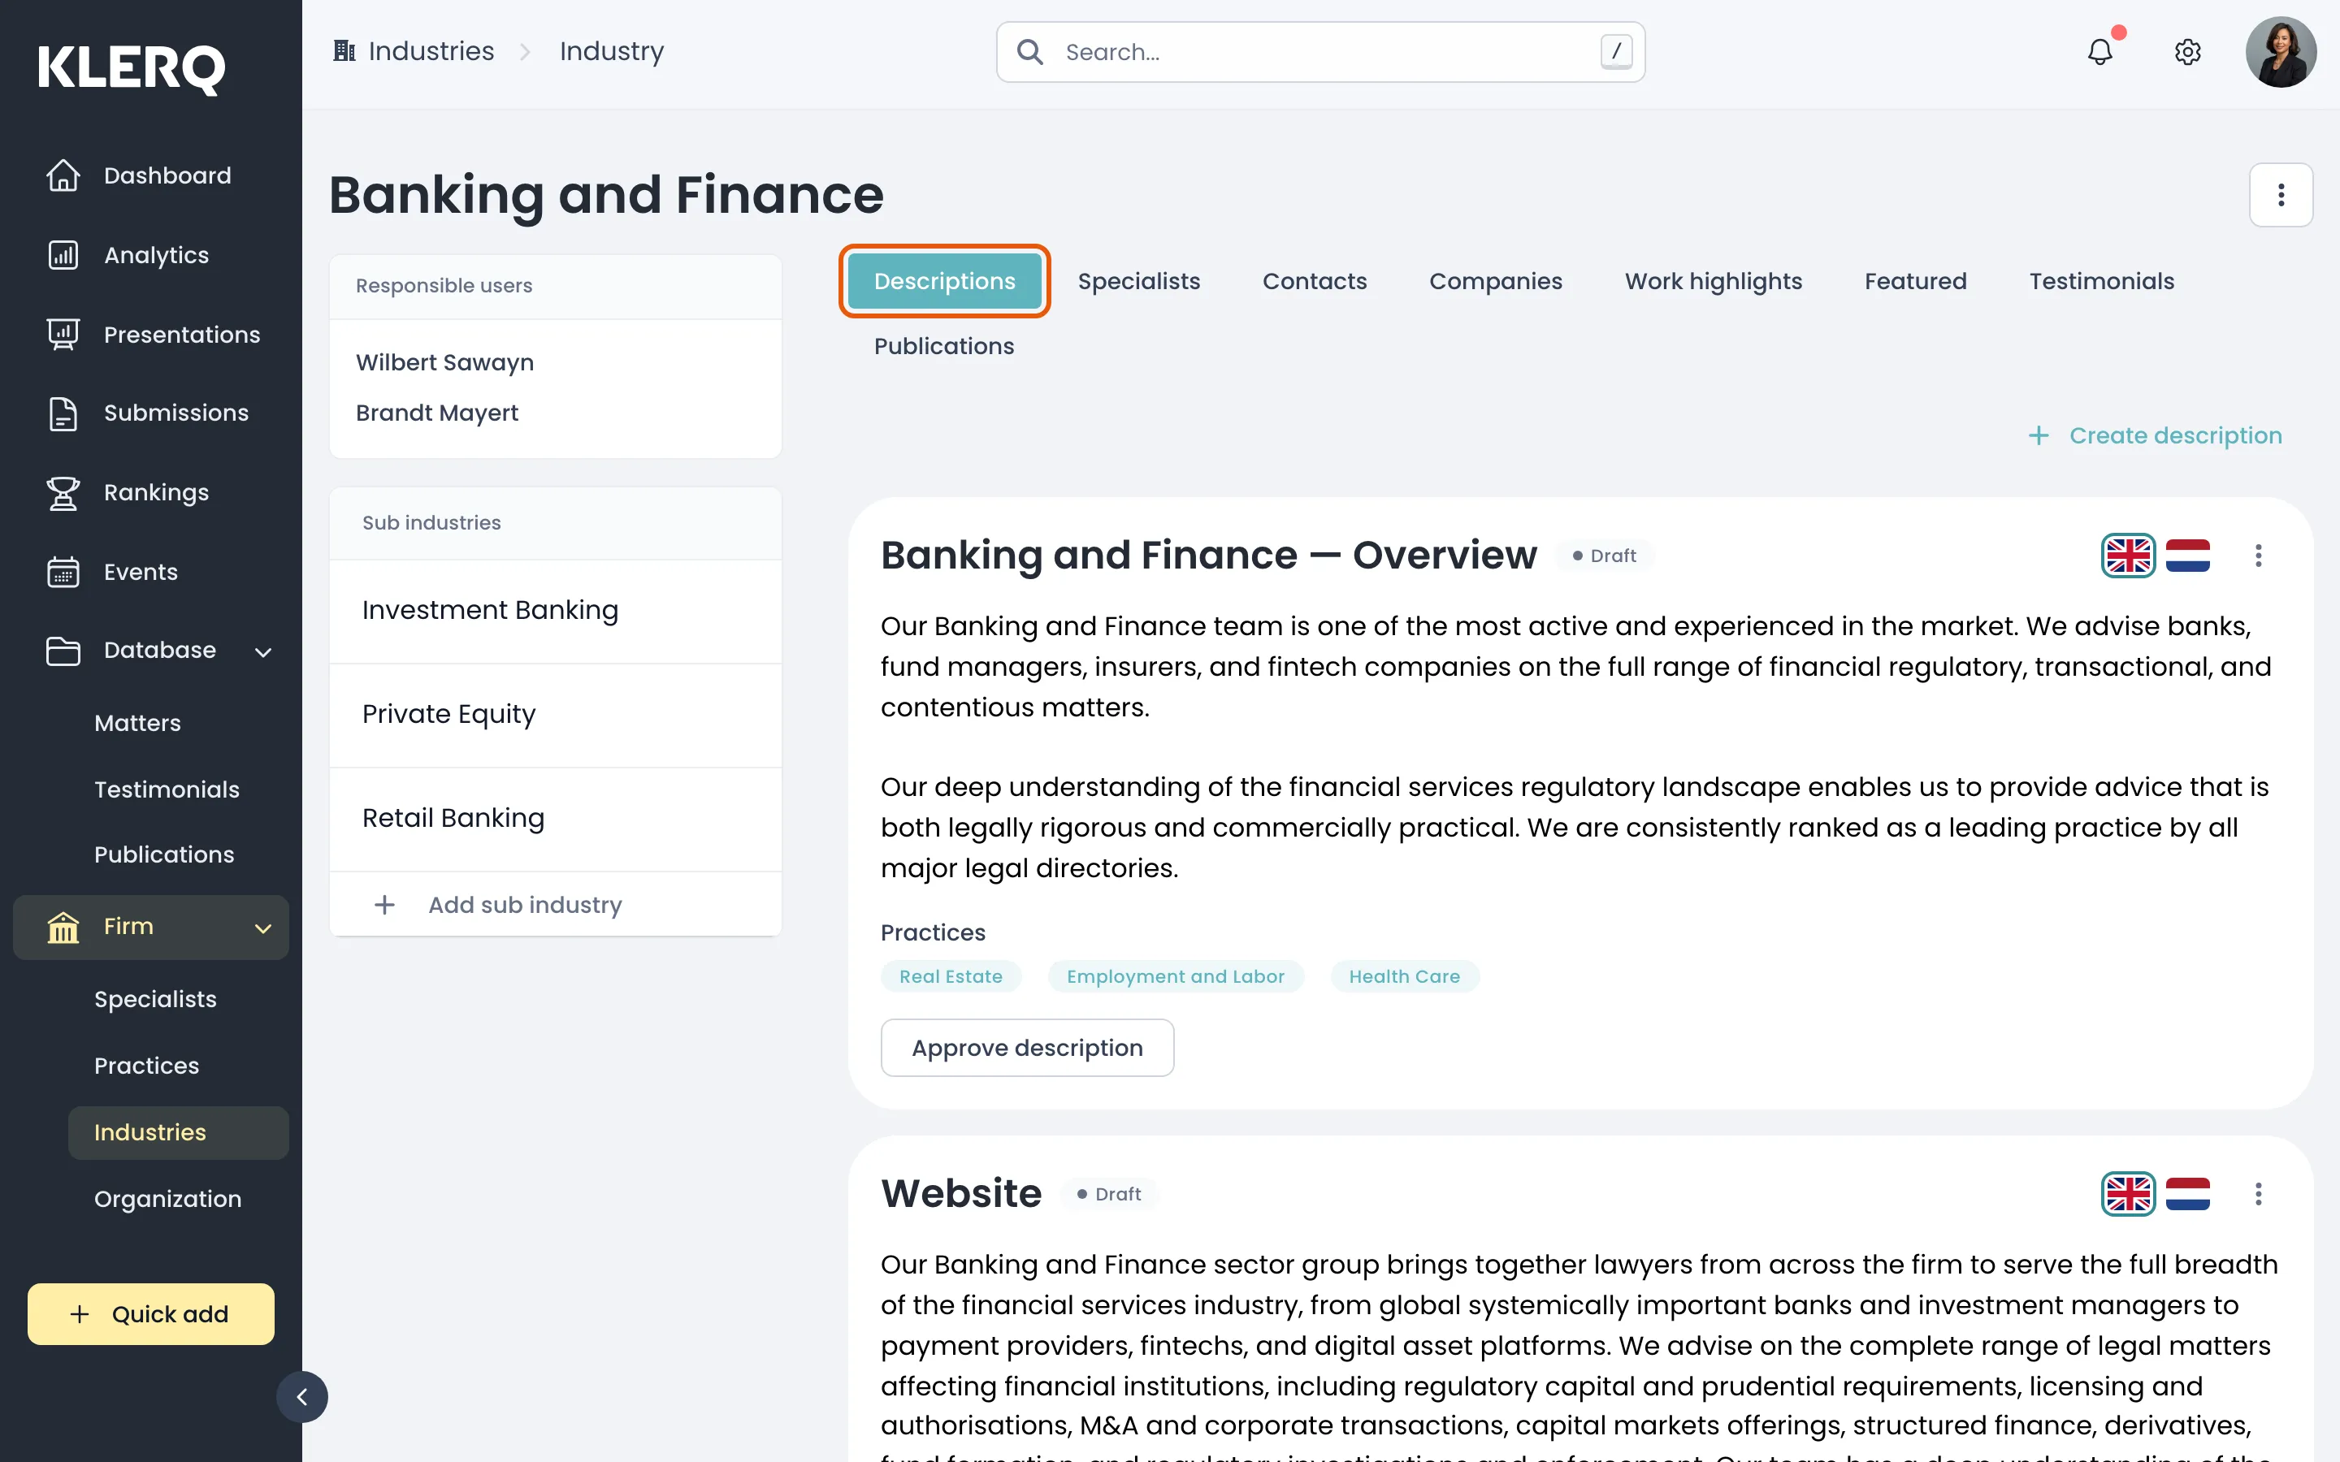2340x1462 pixels.
Task: Switch to the Specialists tab
Action: coord(1138,281)
